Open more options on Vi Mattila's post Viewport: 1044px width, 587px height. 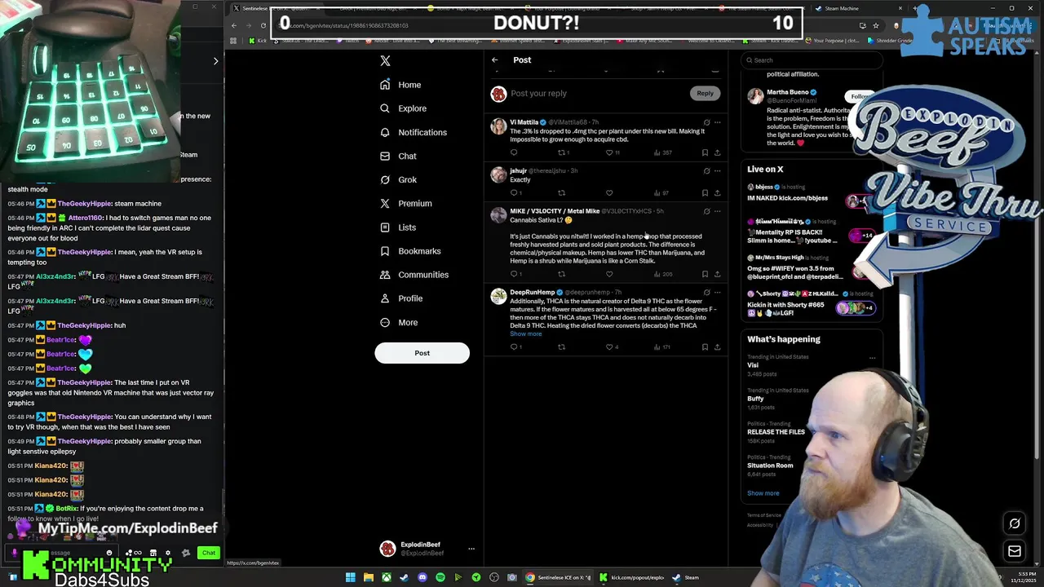tap(717, 122)
